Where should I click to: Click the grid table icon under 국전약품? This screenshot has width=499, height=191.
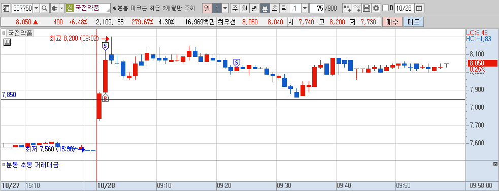pos(7,42)
